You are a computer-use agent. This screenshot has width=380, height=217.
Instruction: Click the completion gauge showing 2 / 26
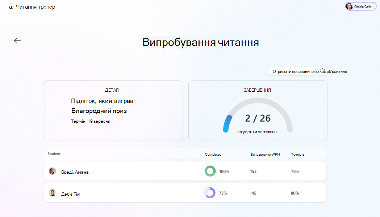(x=258, y=116)
